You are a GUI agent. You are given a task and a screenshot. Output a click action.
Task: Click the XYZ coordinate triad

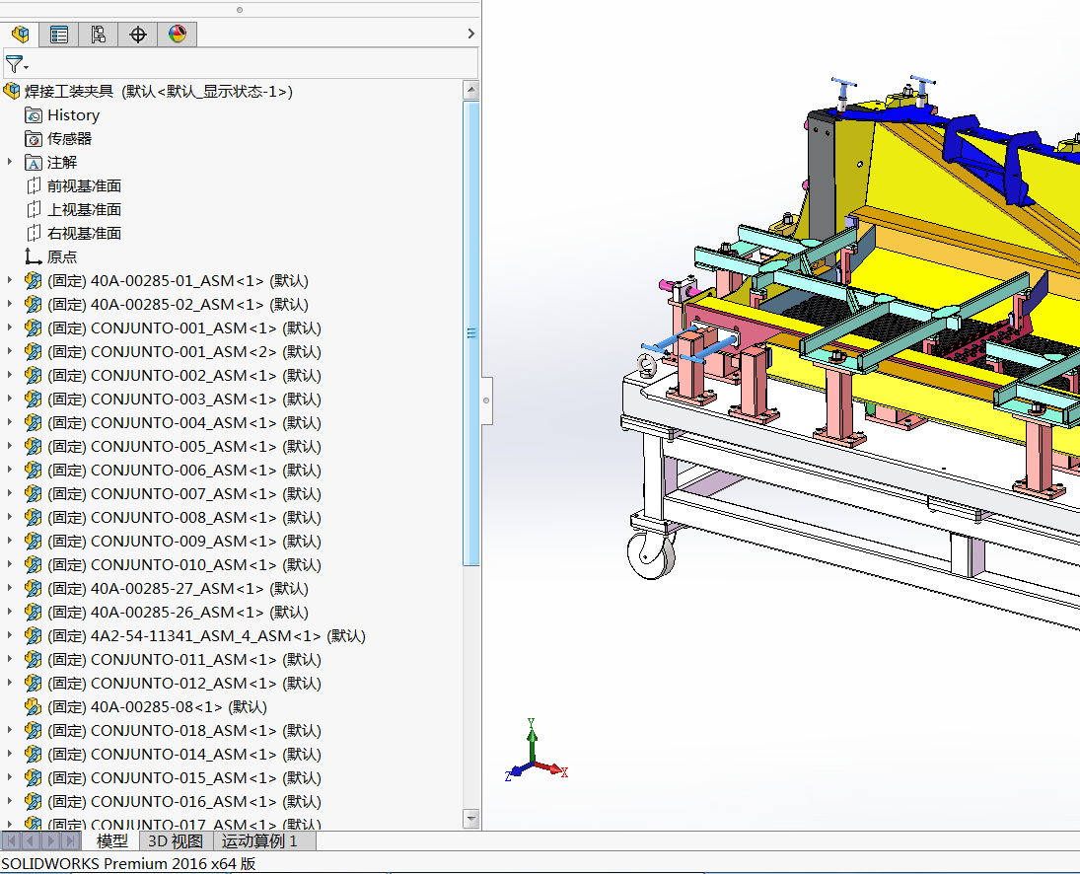(x=536, y=751)
